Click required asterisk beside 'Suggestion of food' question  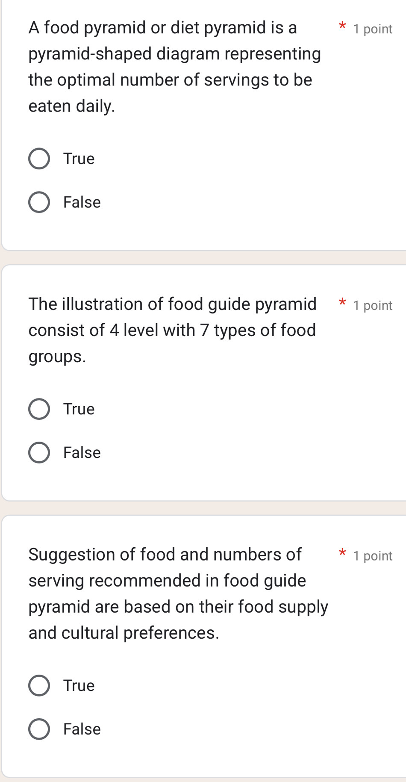point(342,553)
